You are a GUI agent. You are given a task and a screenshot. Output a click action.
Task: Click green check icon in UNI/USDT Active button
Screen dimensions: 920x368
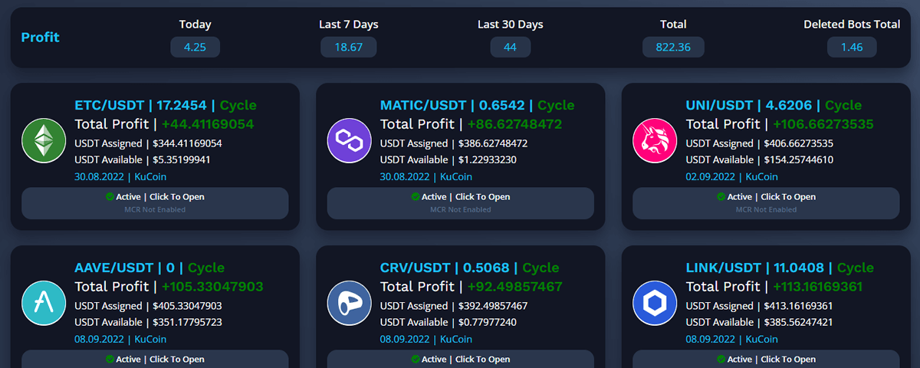click(721, 197)
